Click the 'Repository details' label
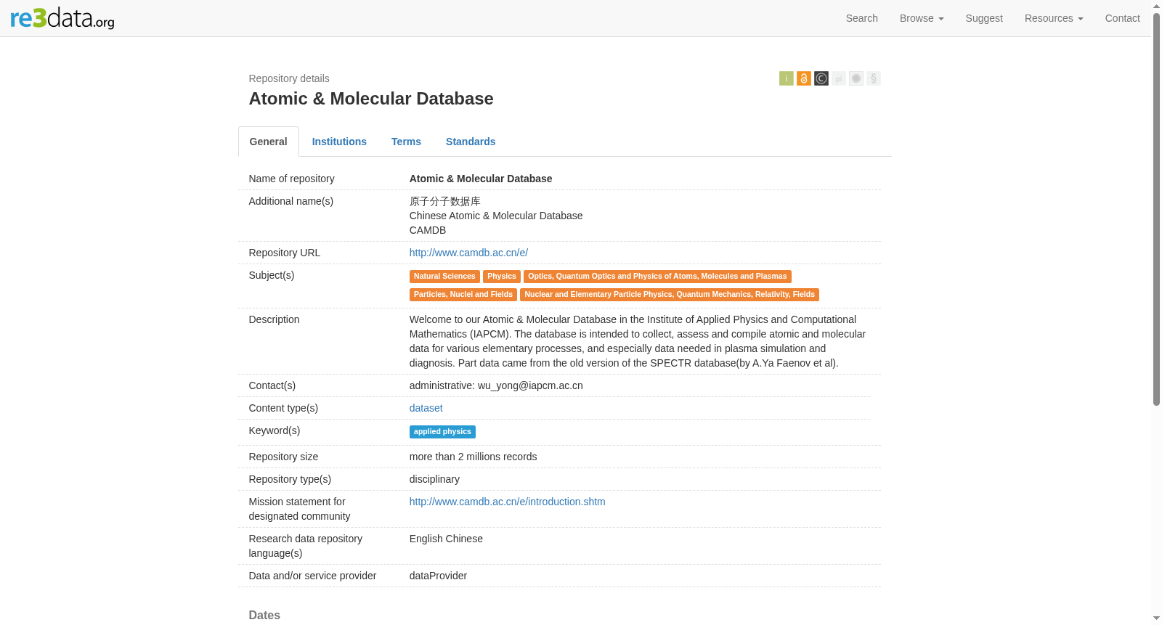The width and height of the screenshot is (1162, 625). pyautogui.click(x=289, y=78)
